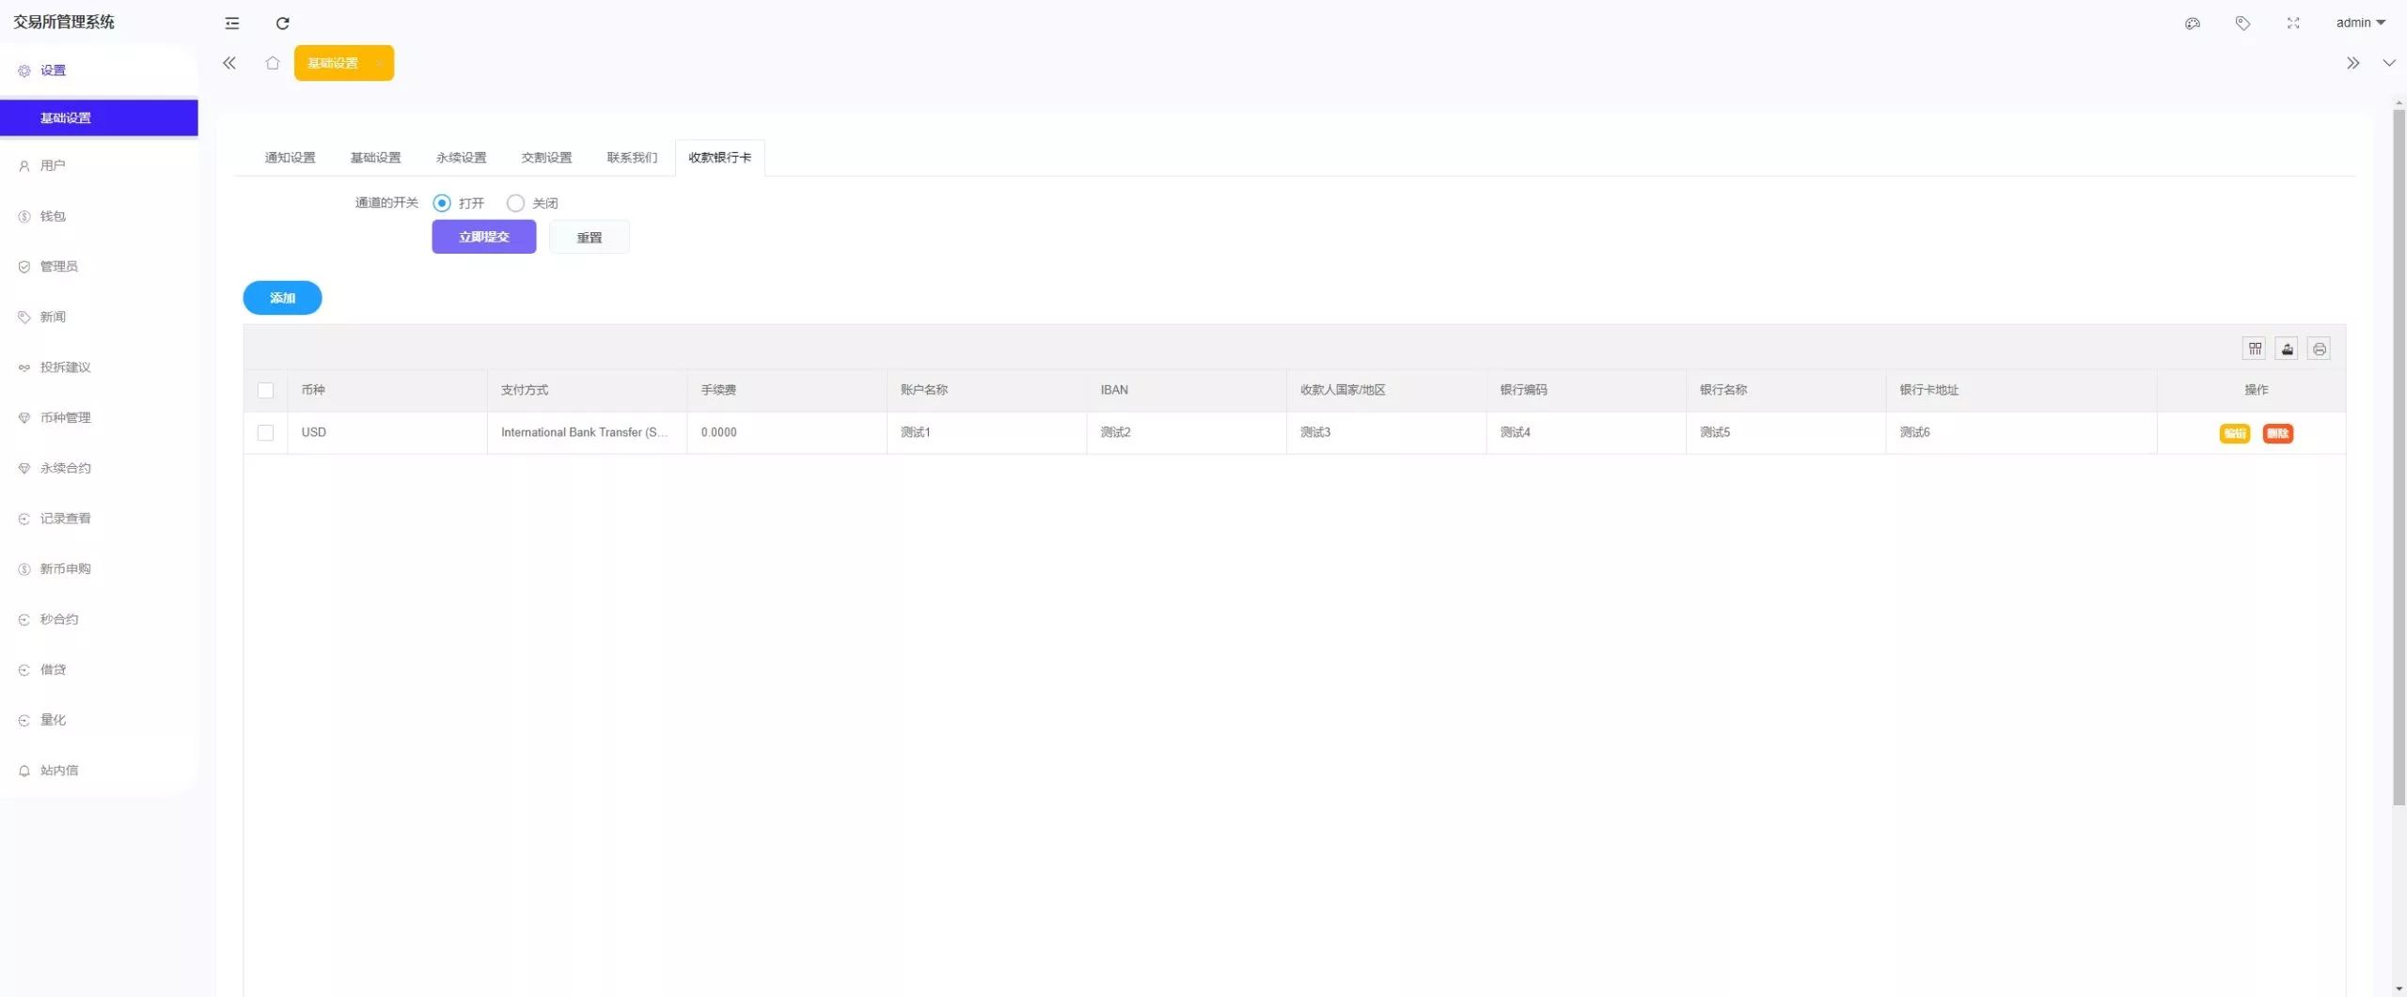Image resolution: width=2407 pixels, height=997 pixels.
Task: Click orange 编辑 button in USD row
Action: (x=2235, y=433)
